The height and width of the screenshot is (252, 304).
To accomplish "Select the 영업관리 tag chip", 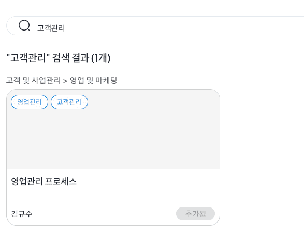I will [30, 102].
